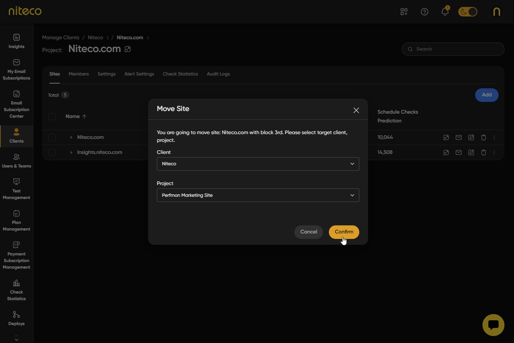The image size is (514, 343).
Task: Open the Project dropdown showing Perfmon Marketing Site
Action: point(258,195)
